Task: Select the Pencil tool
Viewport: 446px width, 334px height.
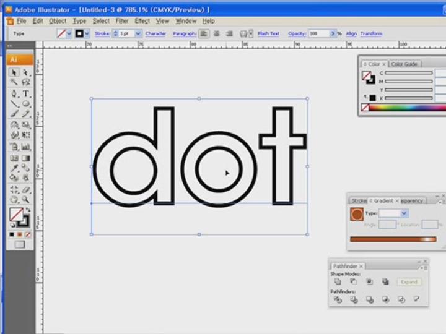Action: click(x=25, y=114)
